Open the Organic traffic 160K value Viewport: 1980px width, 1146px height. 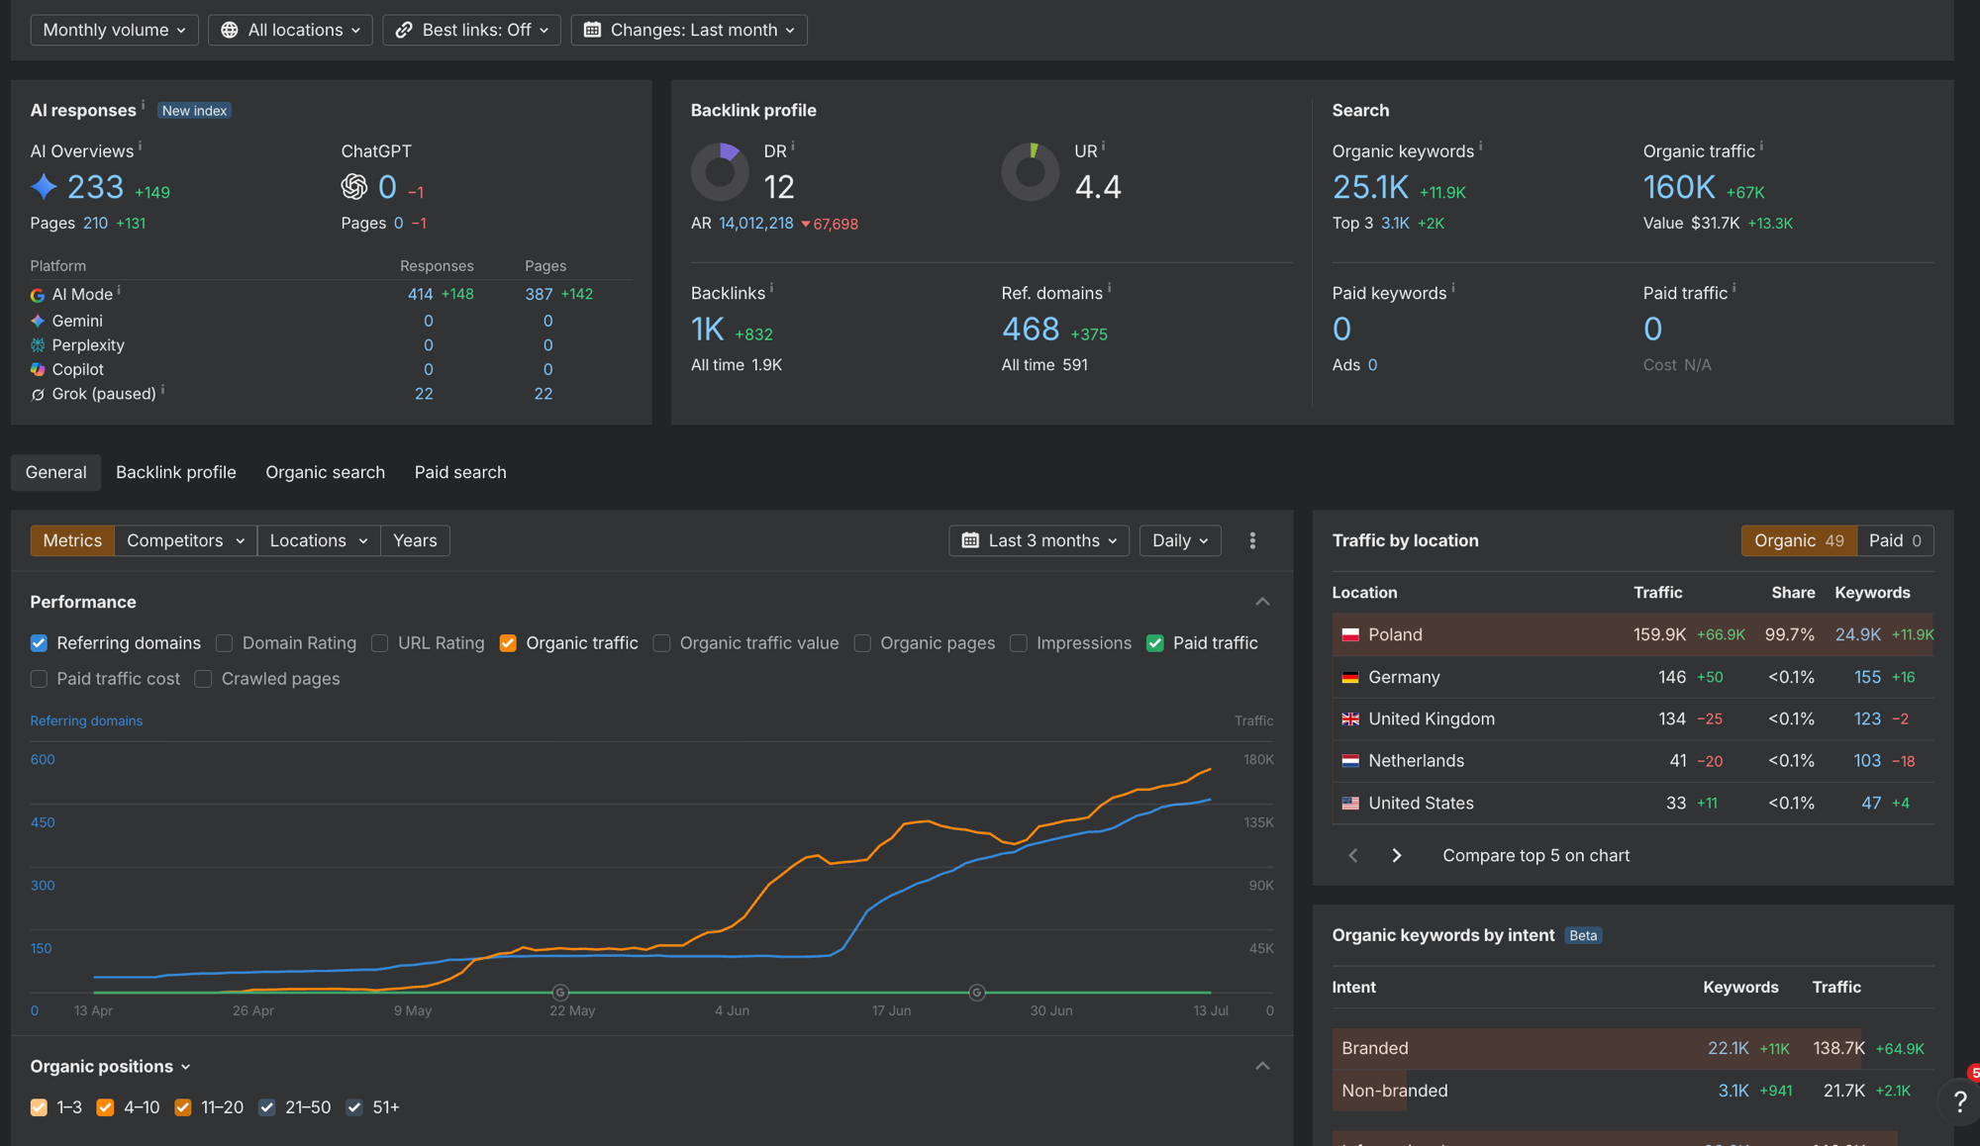(x=1679, y=186)
